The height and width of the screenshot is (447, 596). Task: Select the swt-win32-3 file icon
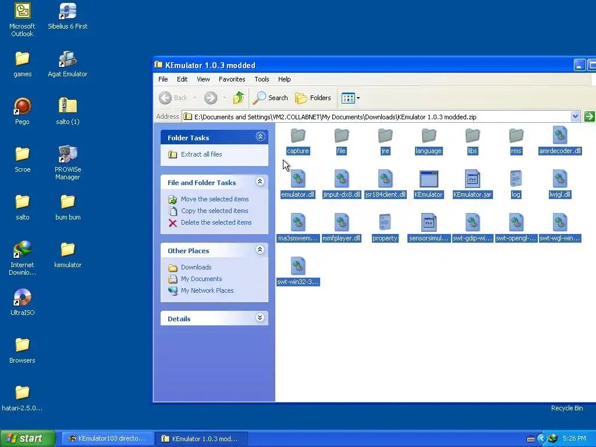pos(297,266)
